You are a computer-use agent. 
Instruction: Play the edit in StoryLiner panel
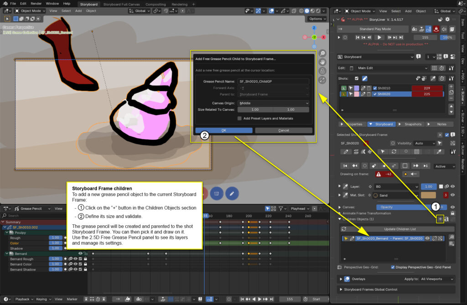coord(379,37)
